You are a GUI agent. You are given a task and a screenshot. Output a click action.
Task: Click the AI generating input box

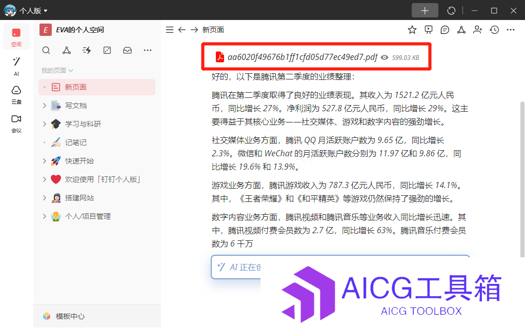tap(340, 267)
